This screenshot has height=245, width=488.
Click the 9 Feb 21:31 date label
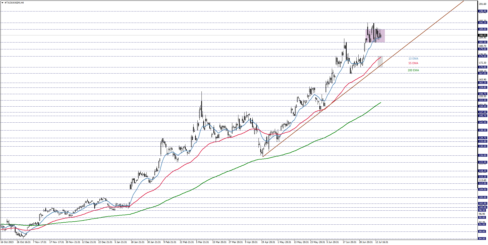click(x=170, y=242)
